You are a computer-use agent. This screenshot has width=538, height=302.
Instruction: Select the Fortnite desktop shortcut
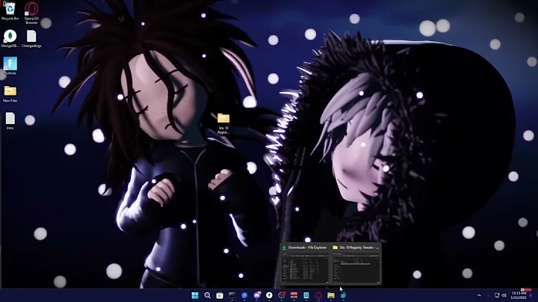click(x=10, y=66)
